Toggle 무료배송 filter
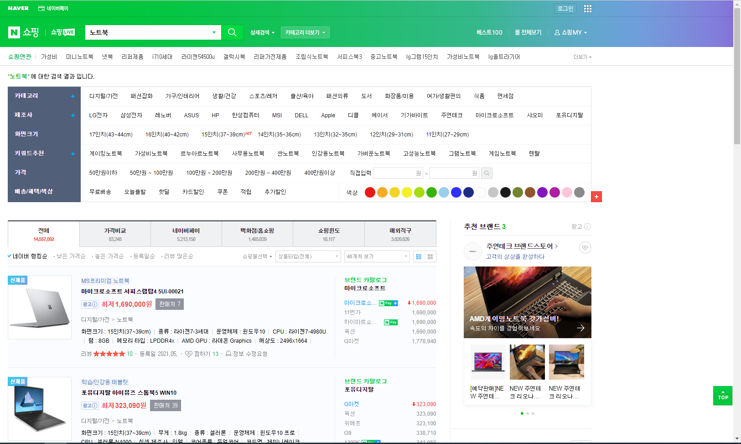The height and width of the screenshot is (444, 741). point(100,192)
